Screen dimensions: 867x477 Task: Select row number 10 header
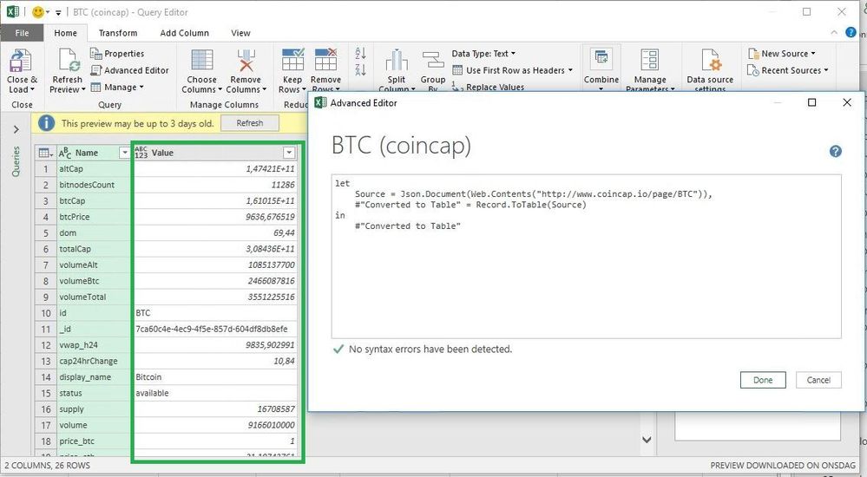click(x=46, y=313)
